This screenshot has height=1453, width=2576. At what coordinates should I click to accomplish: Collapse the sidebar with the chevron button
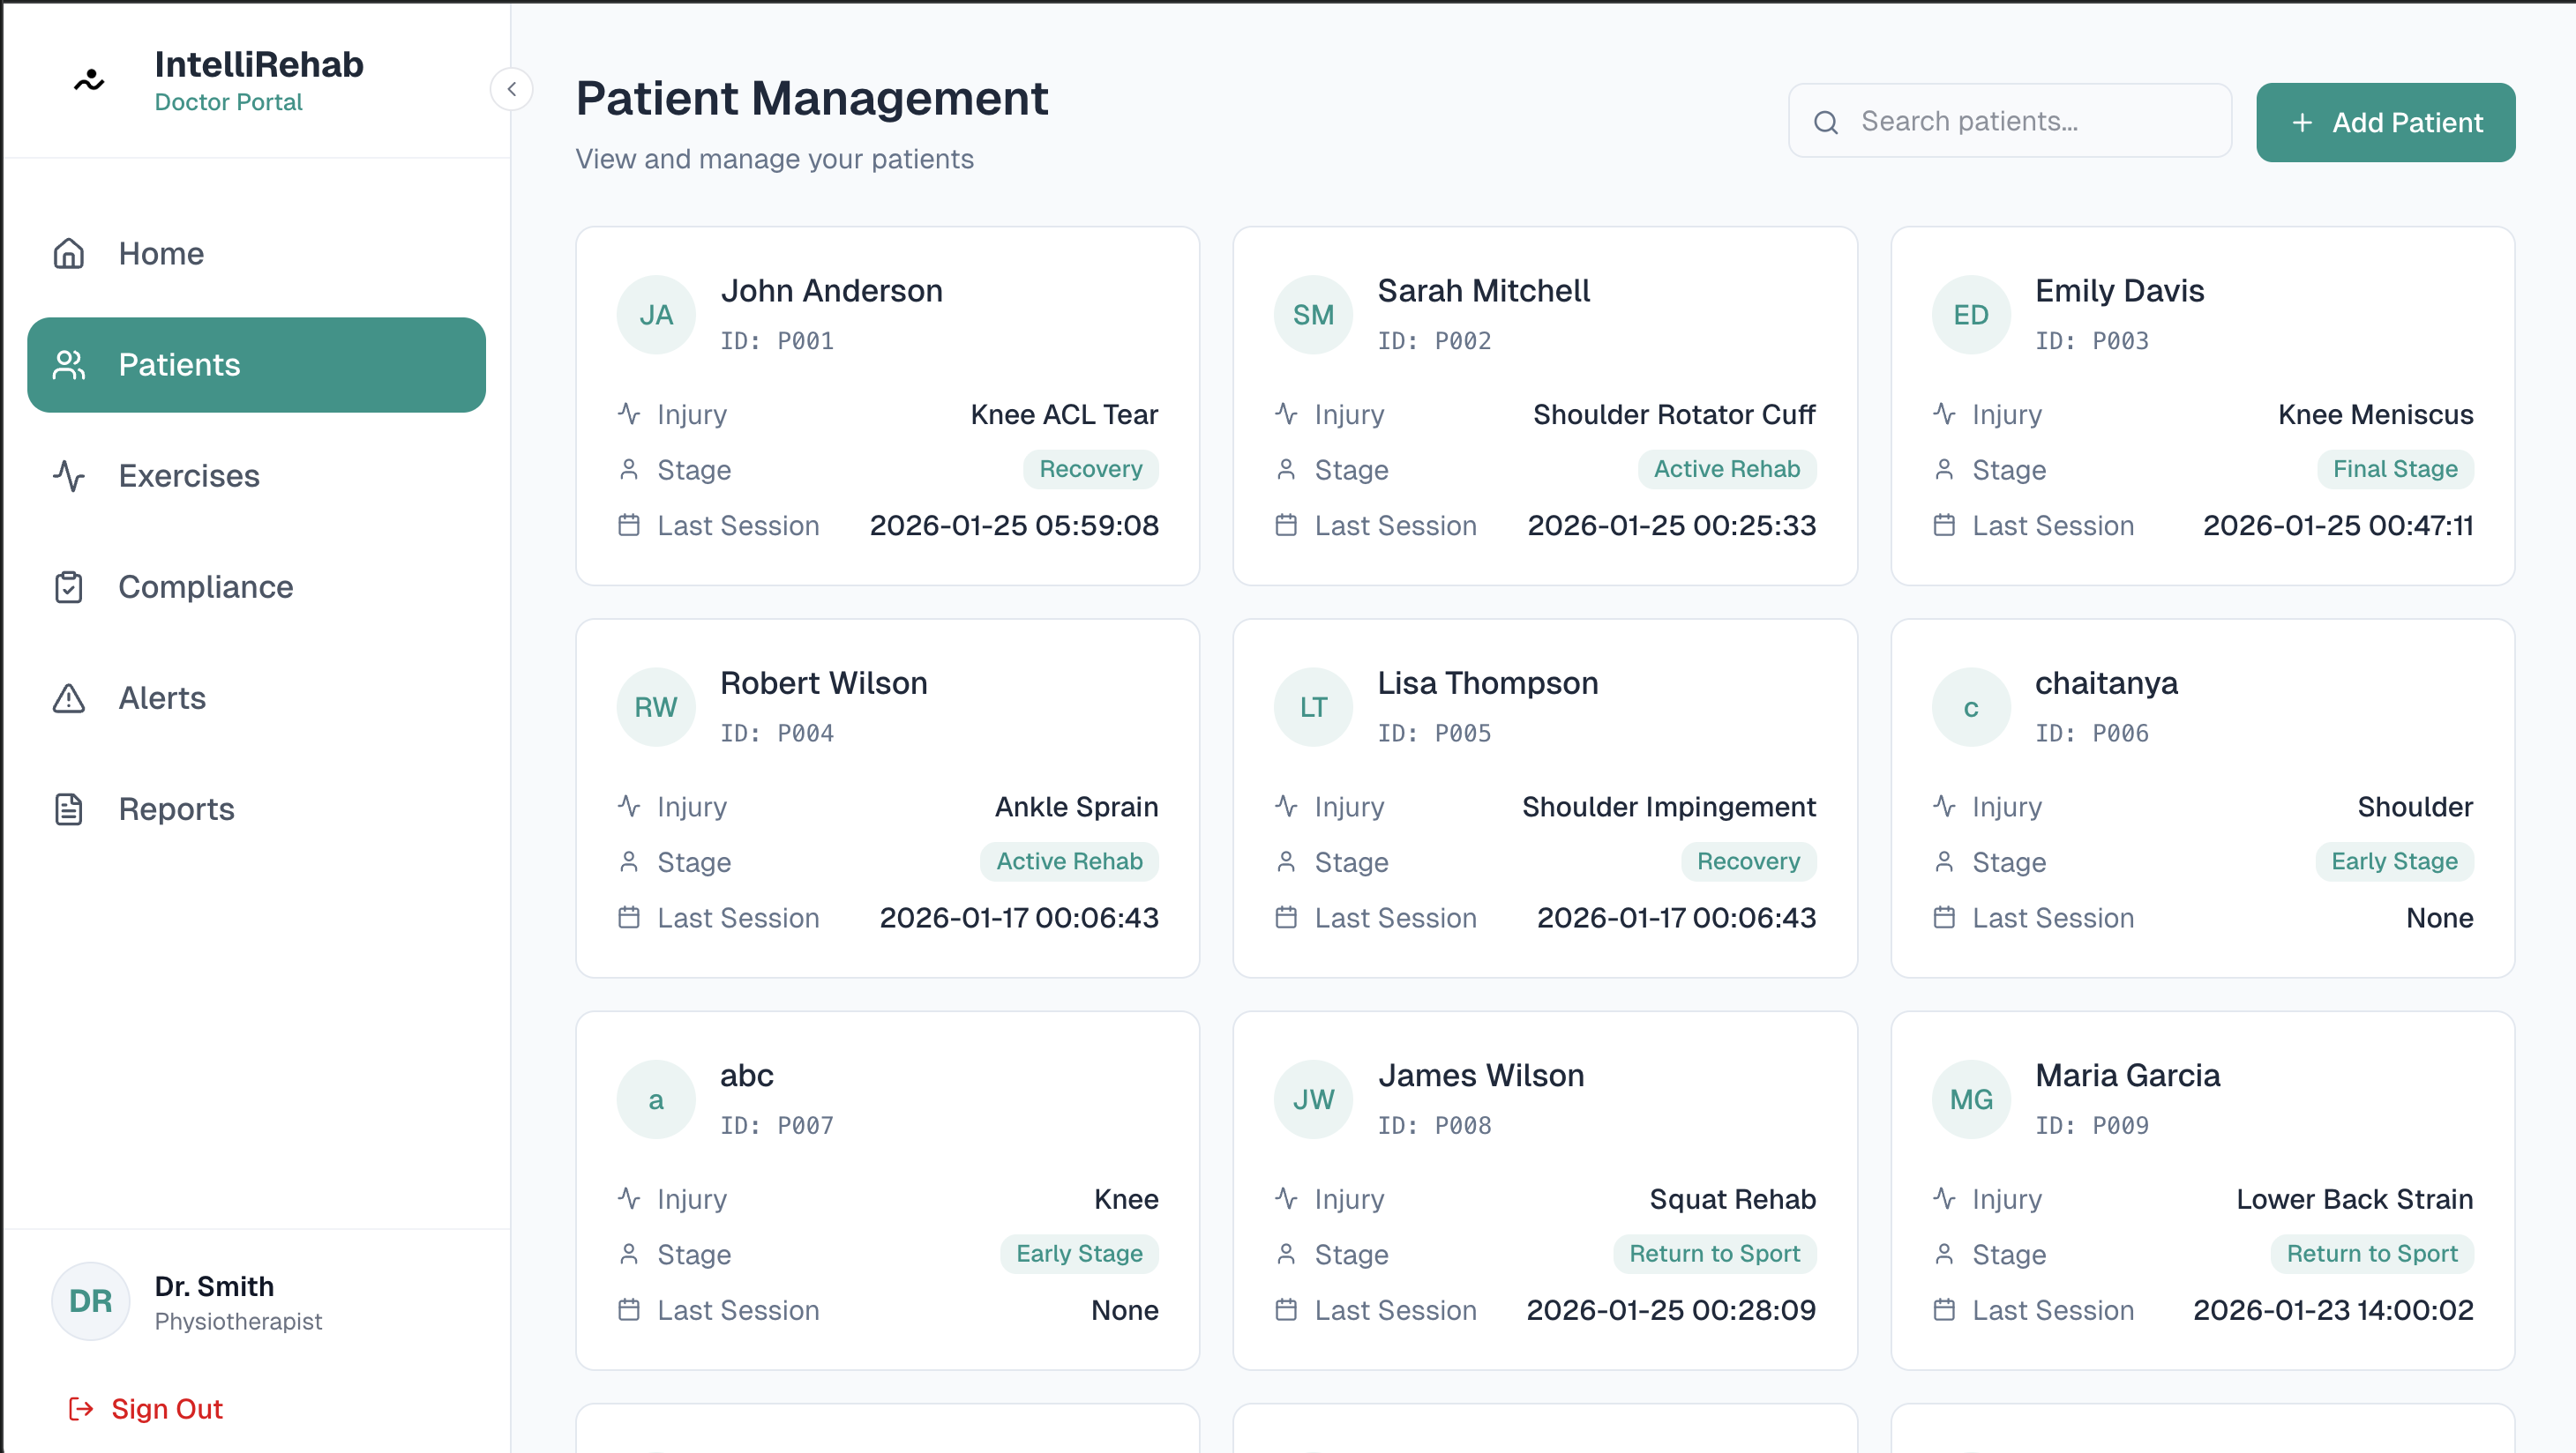[x=511, y=89]
